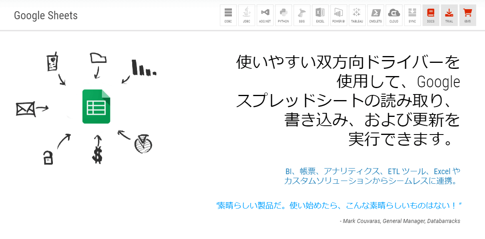The height and width of the screenshot is (239, 485).
Task: Open the ODBC driver icon
Action: point(228,15)
